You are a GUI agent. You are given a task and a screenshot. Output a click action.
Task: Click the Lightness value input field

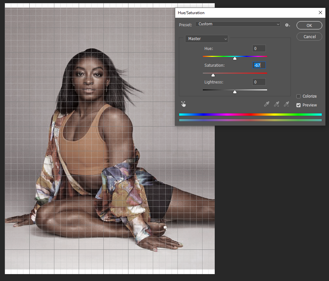tap(259, 82)
